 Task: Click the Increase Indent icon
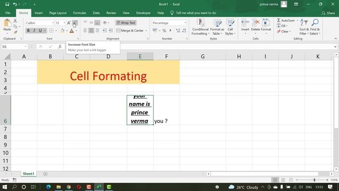110,31
